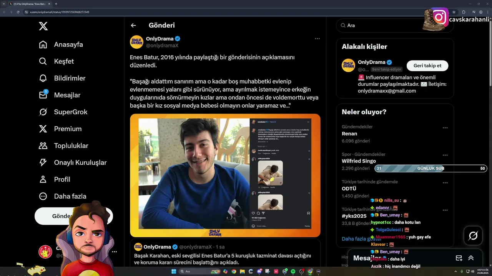This screenshot has height=276, width=492.
Task: Click the X logo in the sidebar
Action: tap(43, 26)
